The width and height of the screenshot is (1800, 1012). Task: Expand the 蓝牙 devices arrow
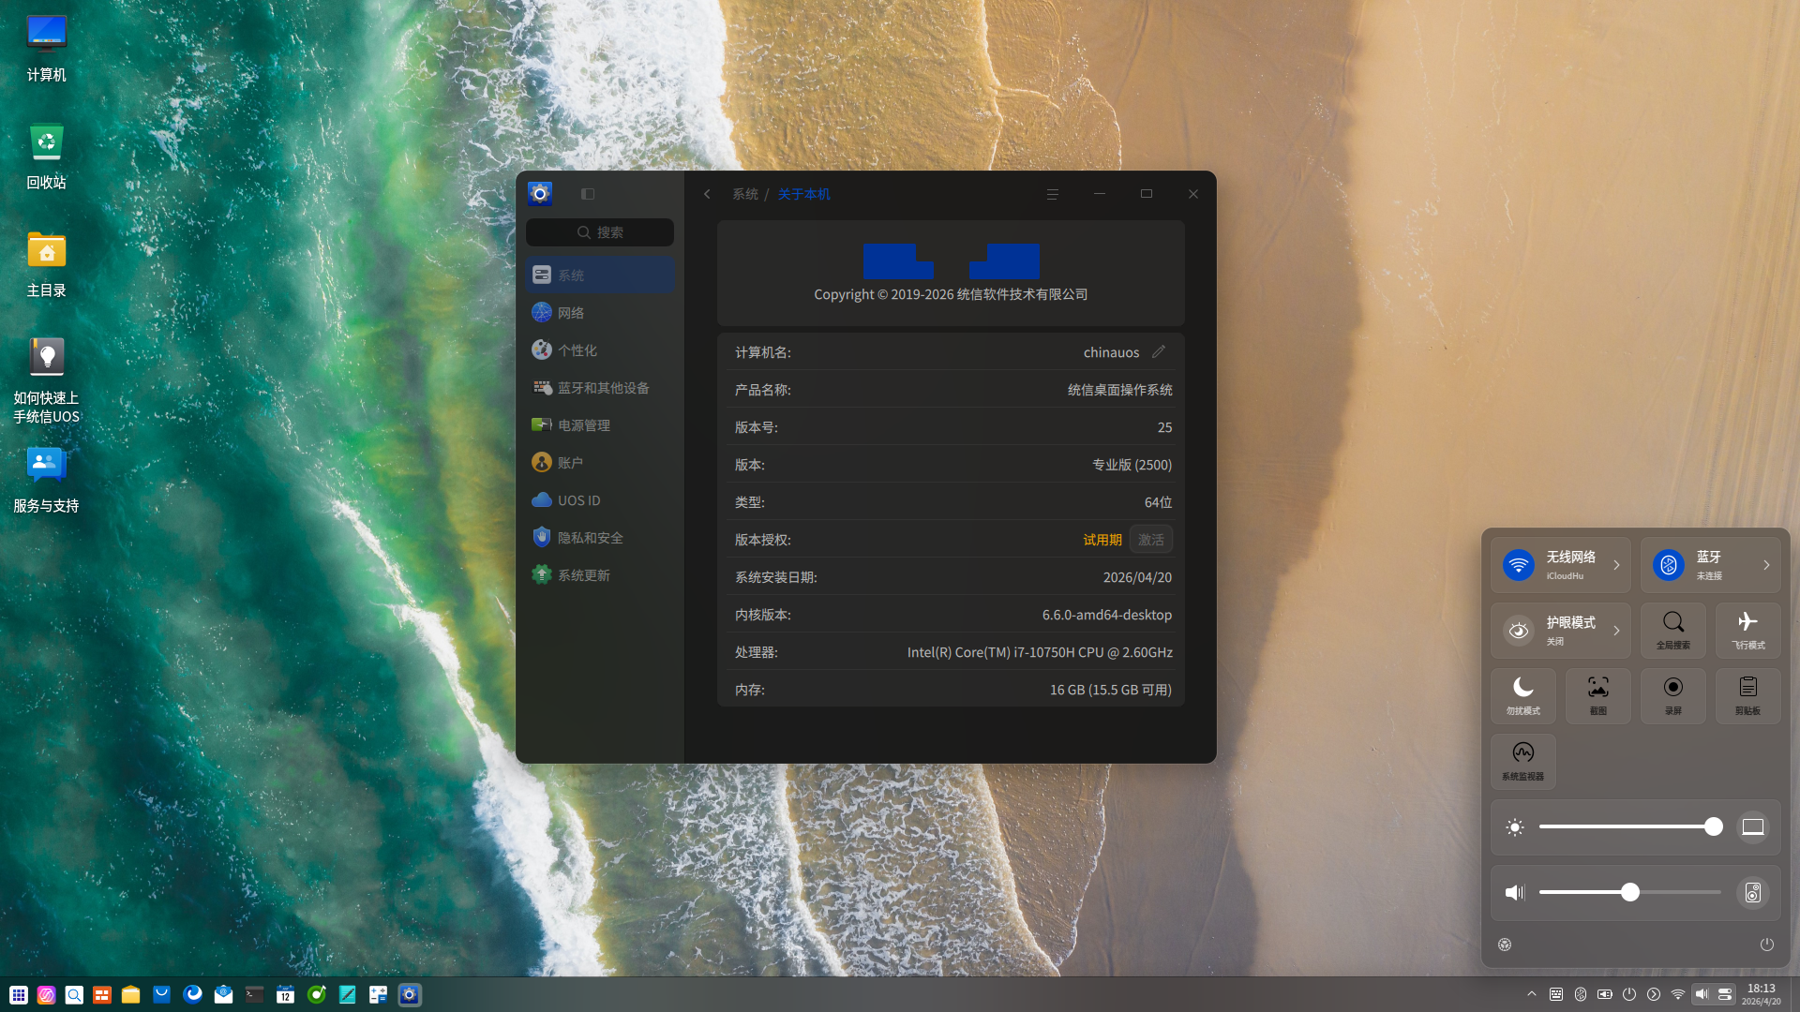(1766, 565)
